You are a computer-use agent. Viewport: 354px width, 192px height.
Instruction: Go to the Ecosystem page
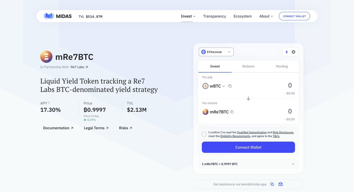[x=242, y=16]
